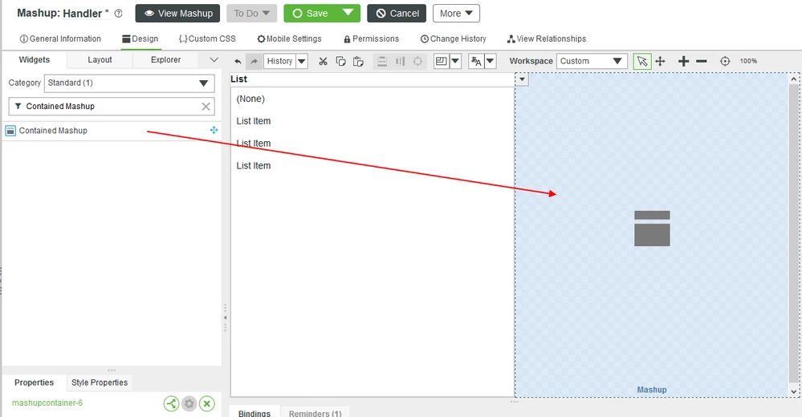The image size is (802, 417).
Task: Open the General Information tab
Action: (x=60, y=38)
